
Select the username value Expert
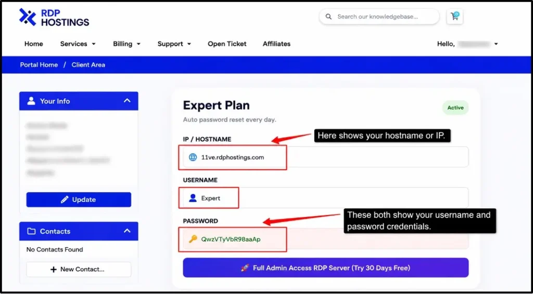(x=211, y=198)
